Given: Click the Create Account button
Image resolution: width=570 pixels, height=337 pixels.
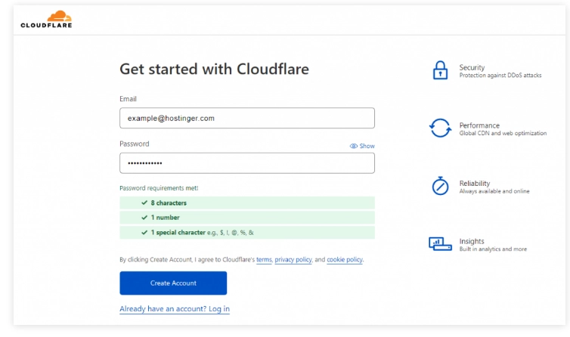Looking at the screenshot, I should (173, 283).
